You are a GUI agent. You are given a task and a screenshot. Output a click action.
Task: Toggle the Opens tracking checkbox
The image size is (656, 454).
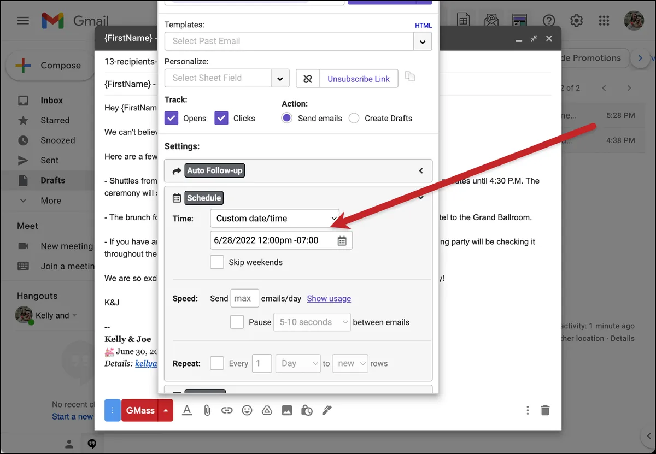172,118
